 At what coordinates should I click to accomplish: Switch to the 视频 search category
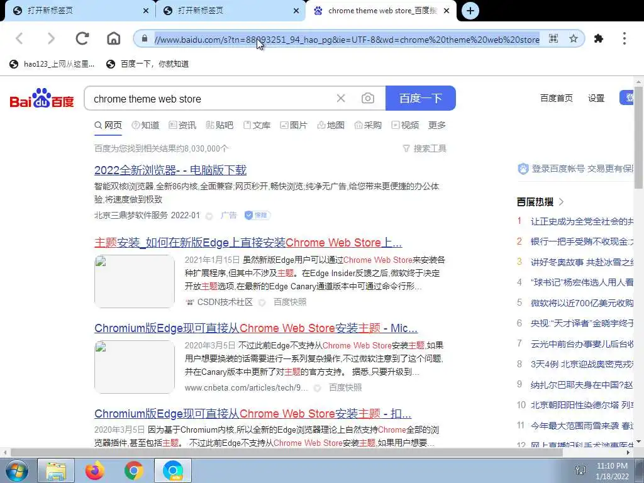tap(406, 125)
